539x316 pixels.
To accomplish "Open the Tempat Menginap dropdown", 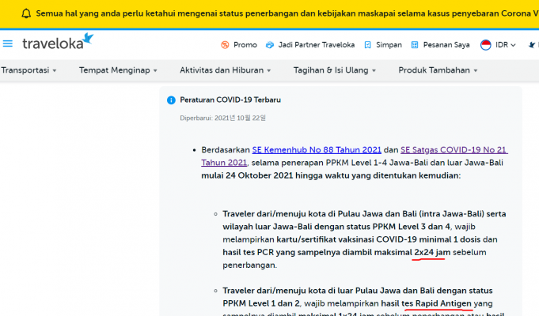I will tap(118, 70).
